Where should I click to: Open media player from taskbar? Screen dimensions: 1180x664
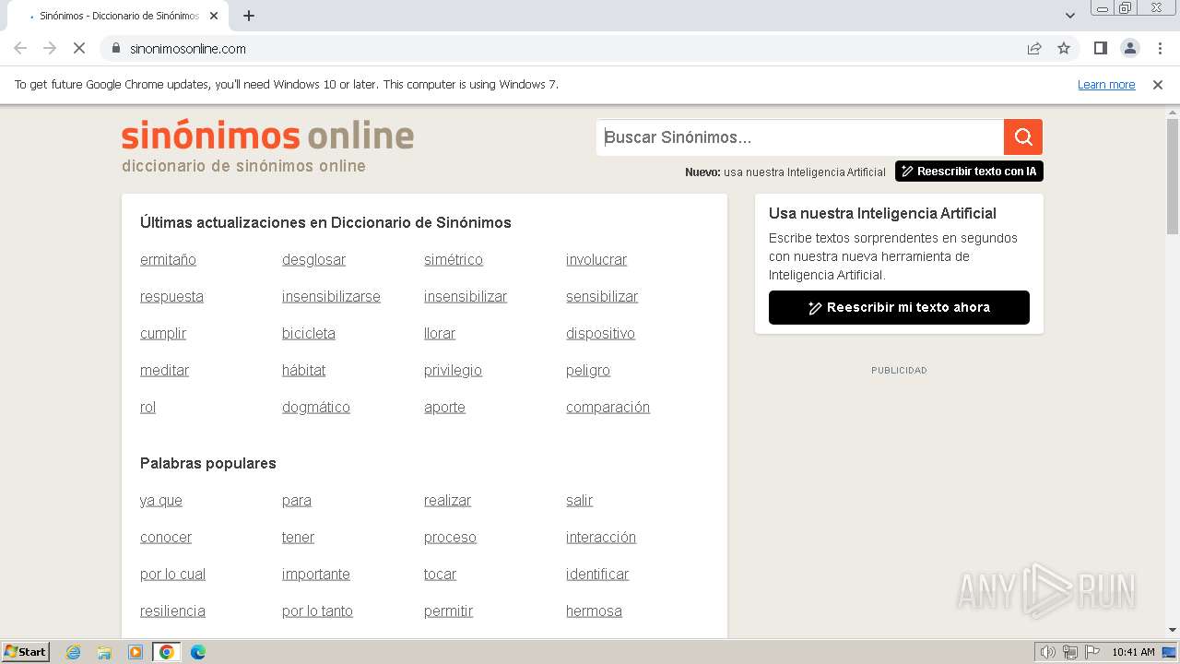(x=136, y=652)
